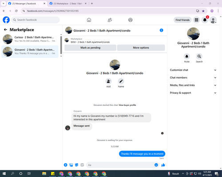The image size is (222, 177).
Task: Expand the Privacy & support section
Action: tap(193, 93)
